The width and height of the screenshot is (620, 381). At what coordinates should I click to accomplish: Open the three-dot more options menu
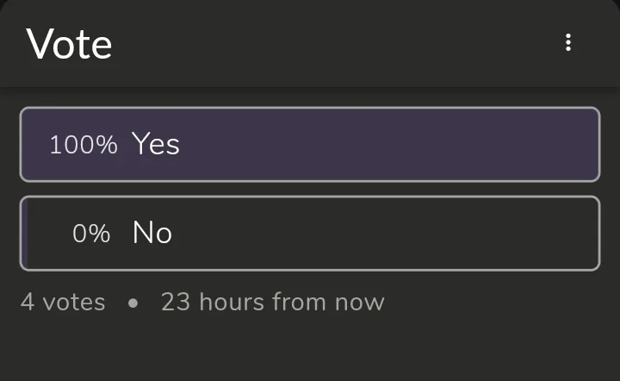click(x=568, y=42)
